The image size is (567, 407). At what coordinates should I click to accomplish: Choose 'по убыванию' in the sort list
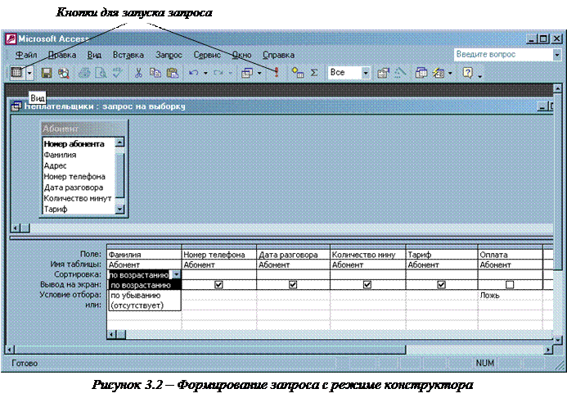(144, 295)
